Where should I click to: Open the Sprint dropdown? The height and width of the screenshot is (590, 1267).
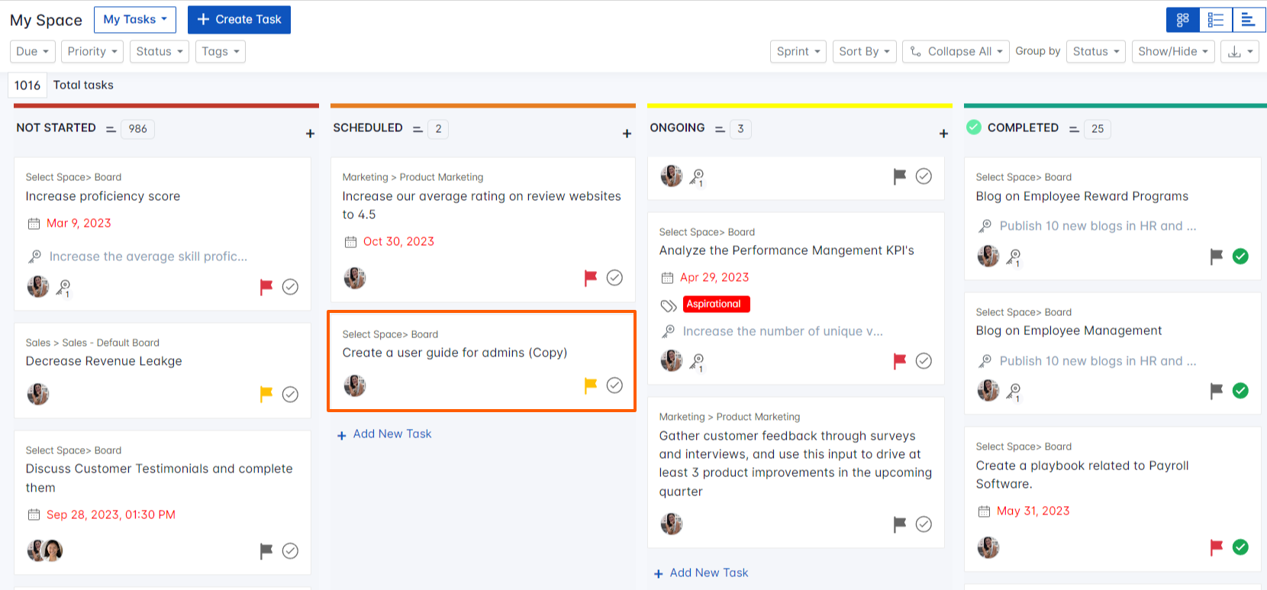[x=798, y=51]
